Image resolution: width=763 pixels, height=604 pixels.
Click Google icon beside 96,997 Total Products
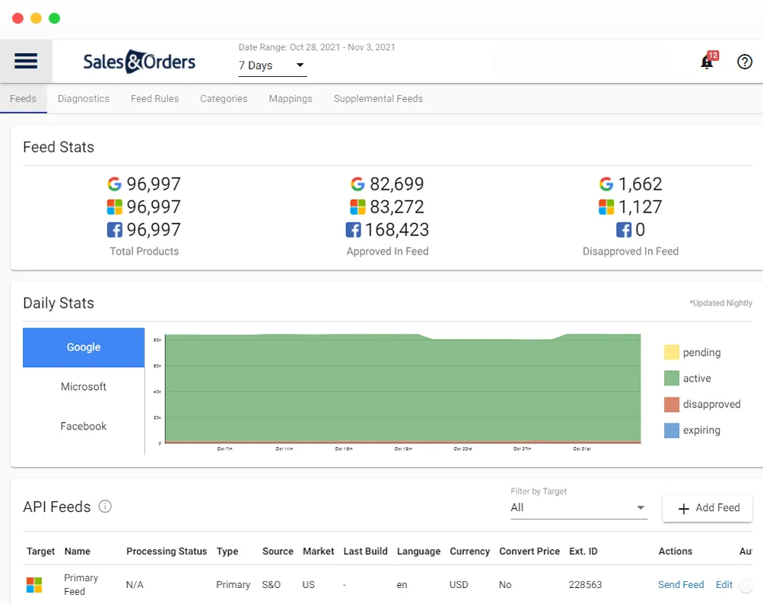pos(114,184)
